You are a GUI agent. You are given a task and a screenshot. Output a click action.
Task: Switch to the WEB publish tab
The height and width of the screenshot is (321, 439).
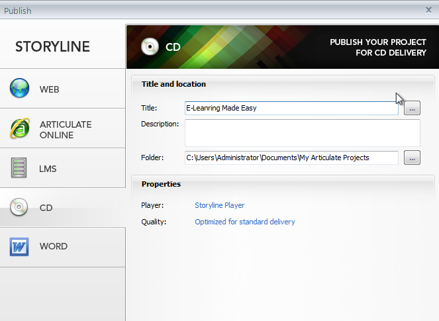[49, 89]
